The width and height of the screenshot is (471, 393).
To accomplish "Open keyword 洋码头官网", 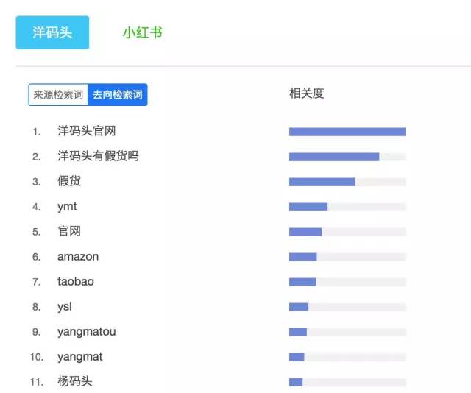I will [87, 131].
